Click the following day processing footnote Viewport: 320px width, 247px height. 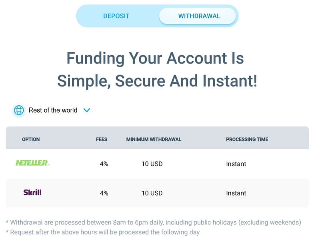click(x=102, y=232)
